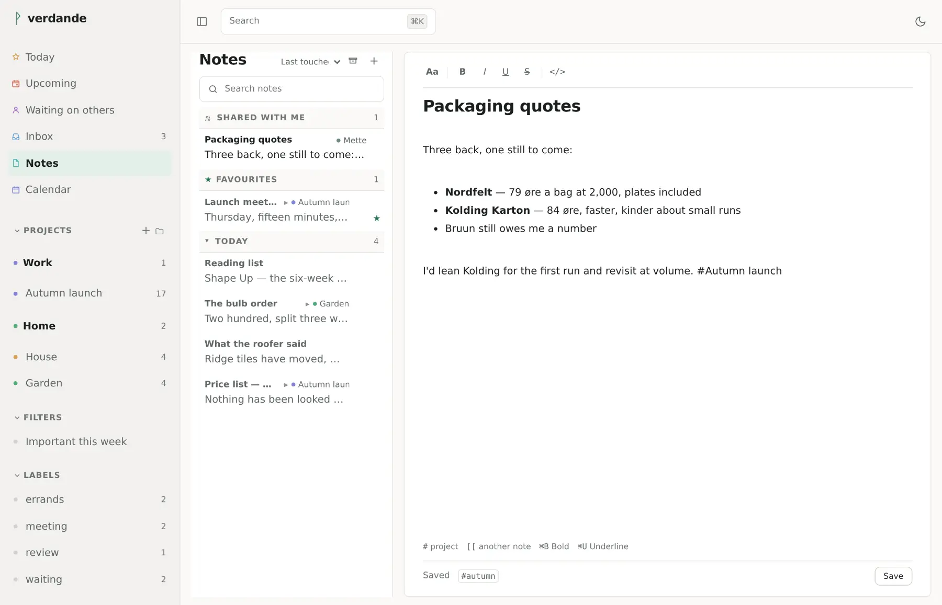Screen dimensions: 942x605
Task: Toggle the sidebar panel icon
Action: click(202, 21)
